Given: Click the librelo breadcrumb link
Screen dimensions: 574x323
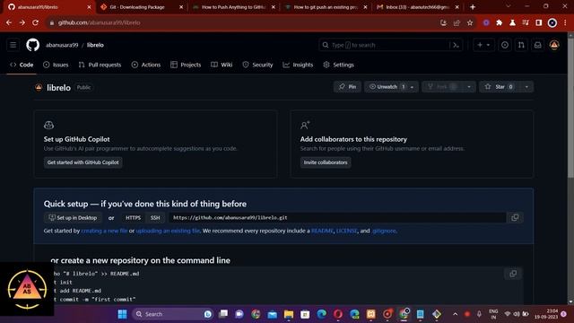Looking at the screenshot, I should point(95,45).
